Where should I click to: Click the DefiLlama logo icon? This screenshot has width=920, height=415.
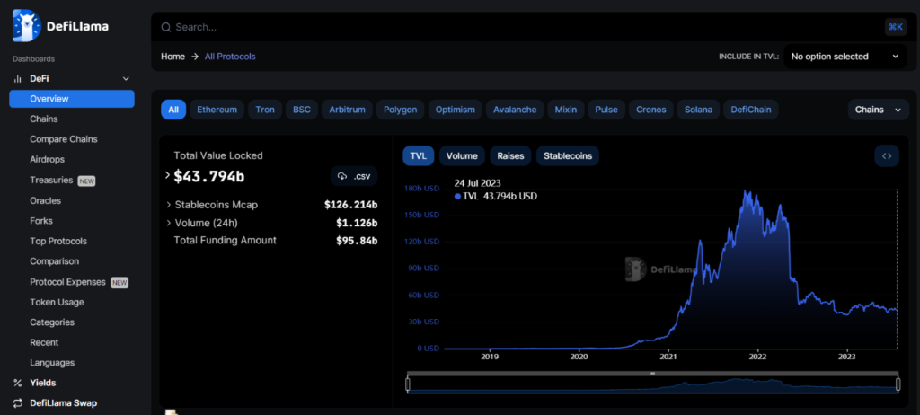[27, 26]
